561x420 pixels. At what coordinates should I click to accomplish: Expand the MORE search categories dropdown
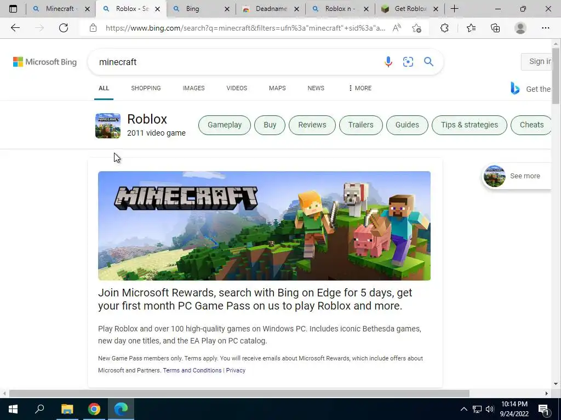point(360,88)
